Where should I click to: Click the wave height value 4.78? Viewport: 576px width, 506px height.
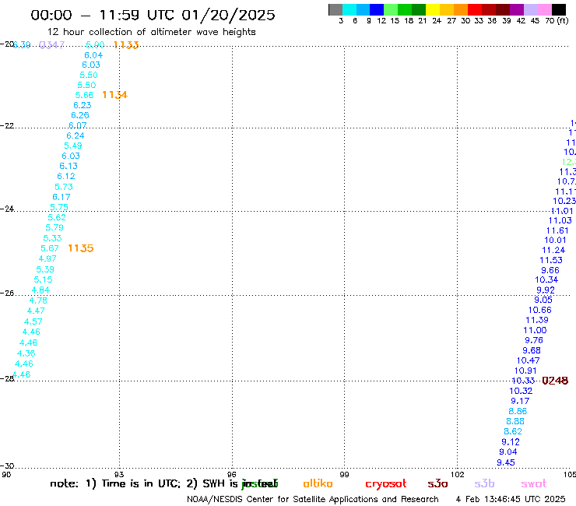point(38,300)
